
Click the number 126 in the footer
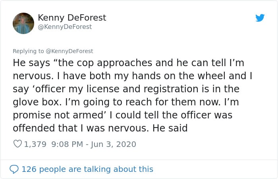pyautogui.click(x=29, y=169)
